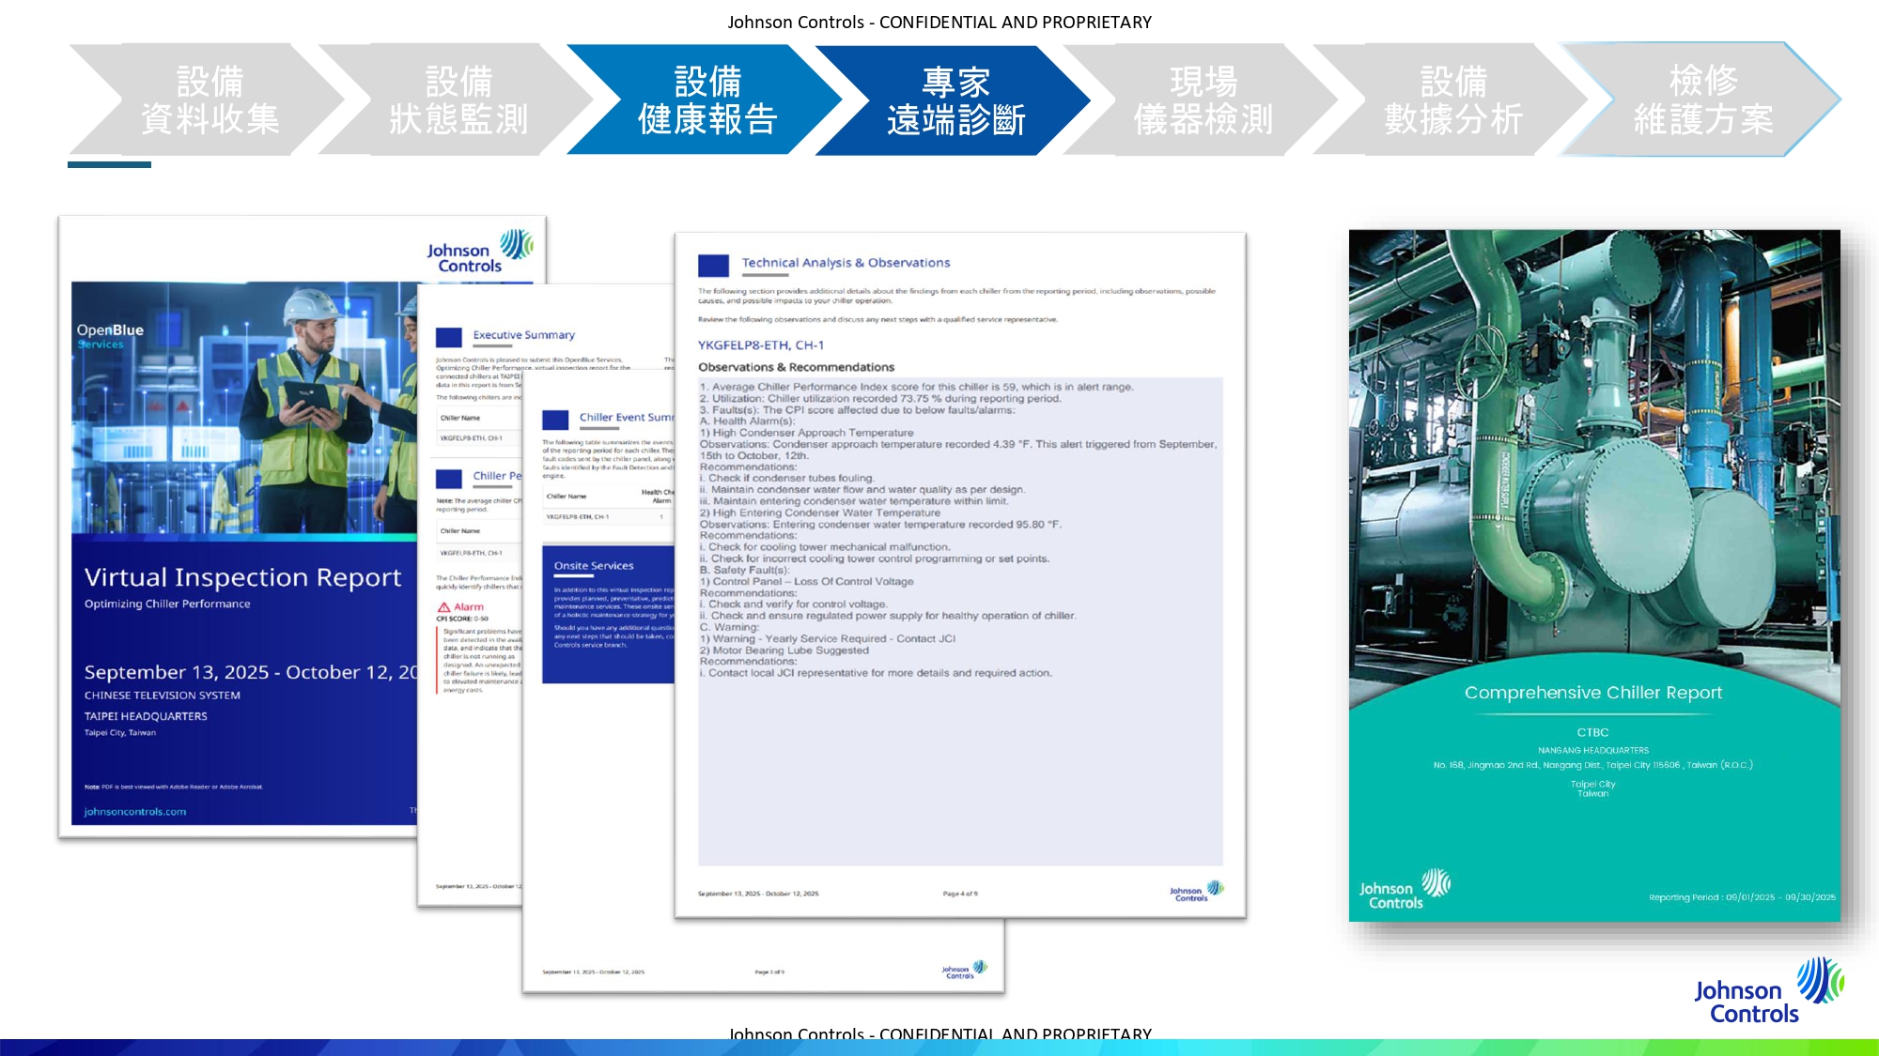
Task: Click the small Johnson Controls logo on page 4 footer
Action: (x=1196, y=891)
